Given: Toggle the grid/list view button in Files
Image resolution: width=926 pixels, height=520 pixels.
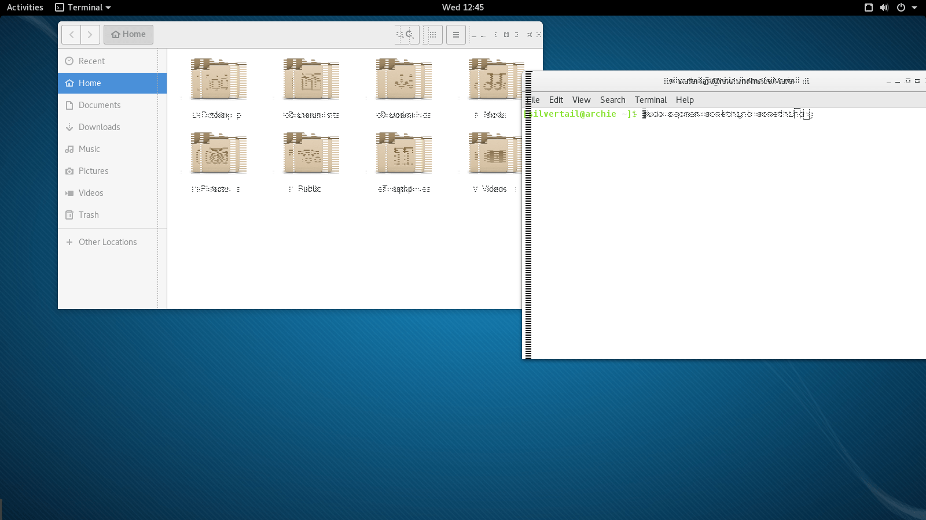Looking at the screenshot, I should 432,35.
